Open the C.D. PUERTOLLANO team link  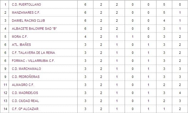26,4
